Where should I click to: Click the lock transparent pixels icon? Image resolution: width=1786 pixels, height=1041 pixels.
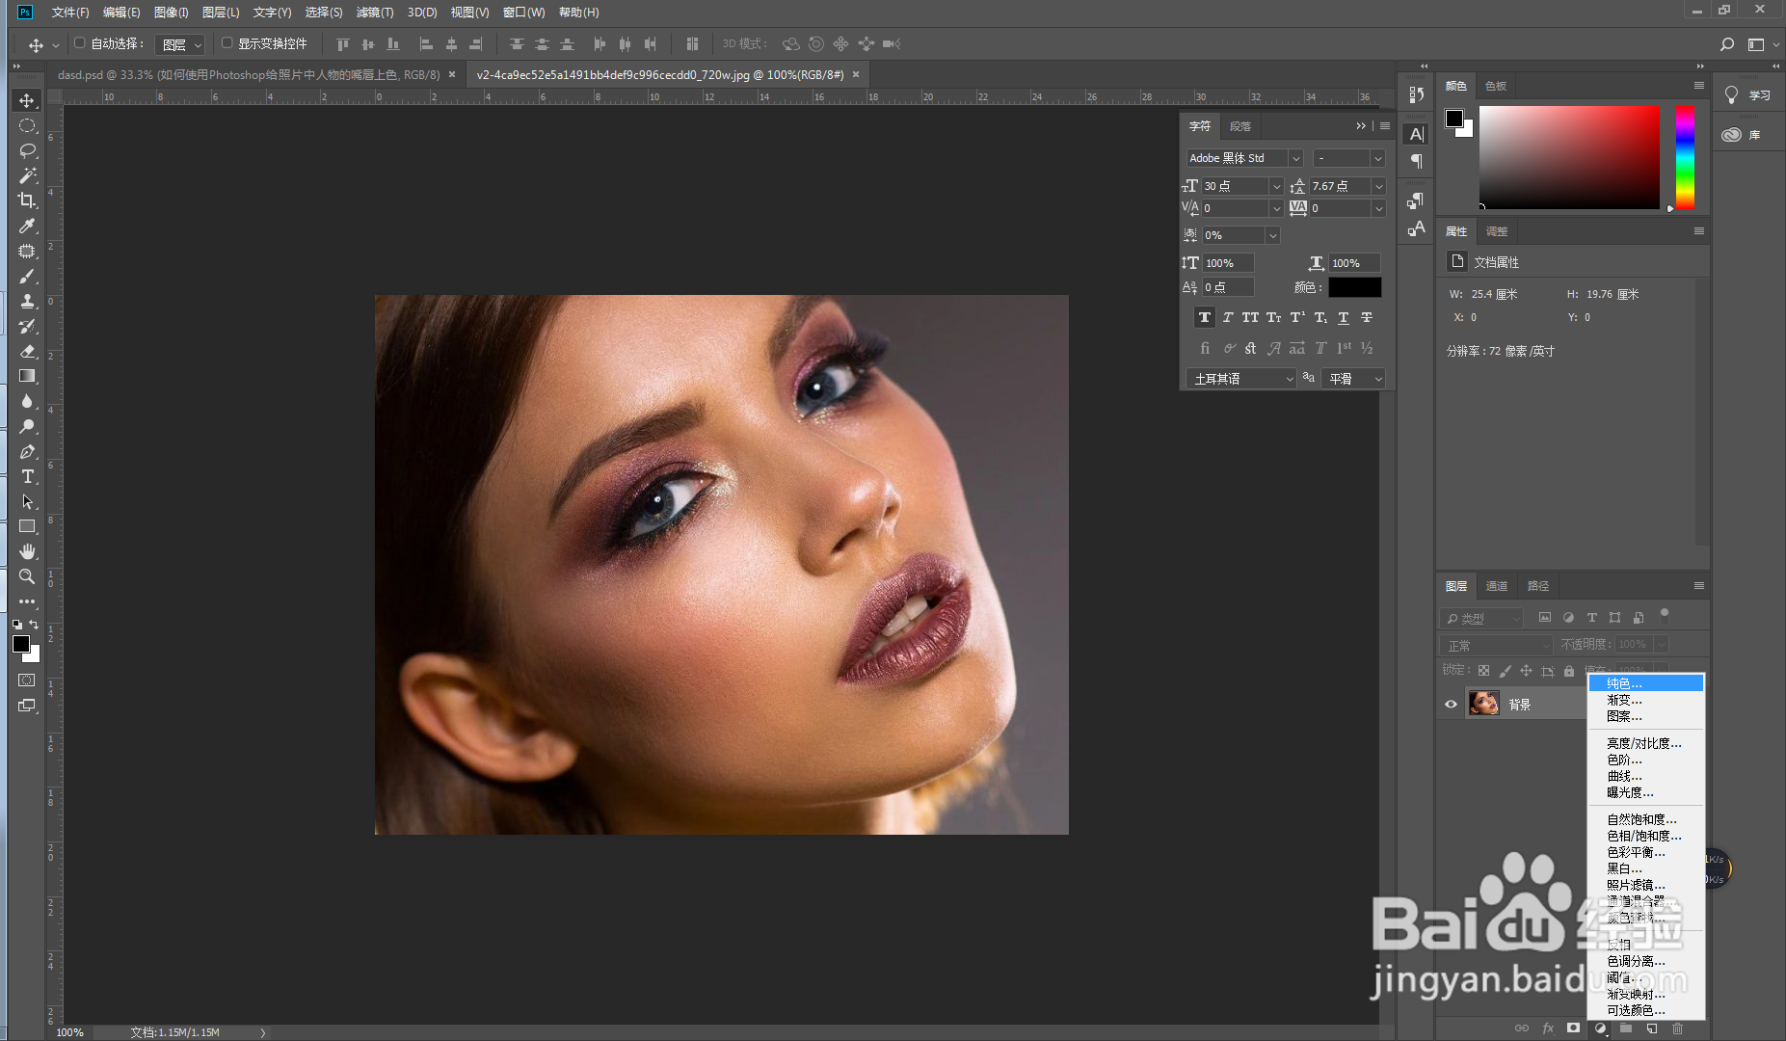1483,670
